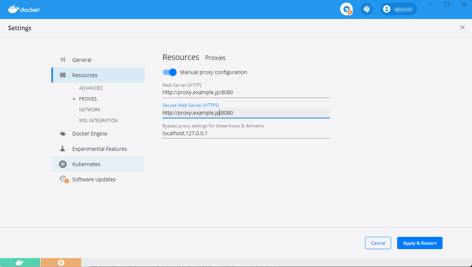This screenshot has height=267, width=472.
Task: Click the green Docker whale status icon
Action: click(x=20, y=263)
